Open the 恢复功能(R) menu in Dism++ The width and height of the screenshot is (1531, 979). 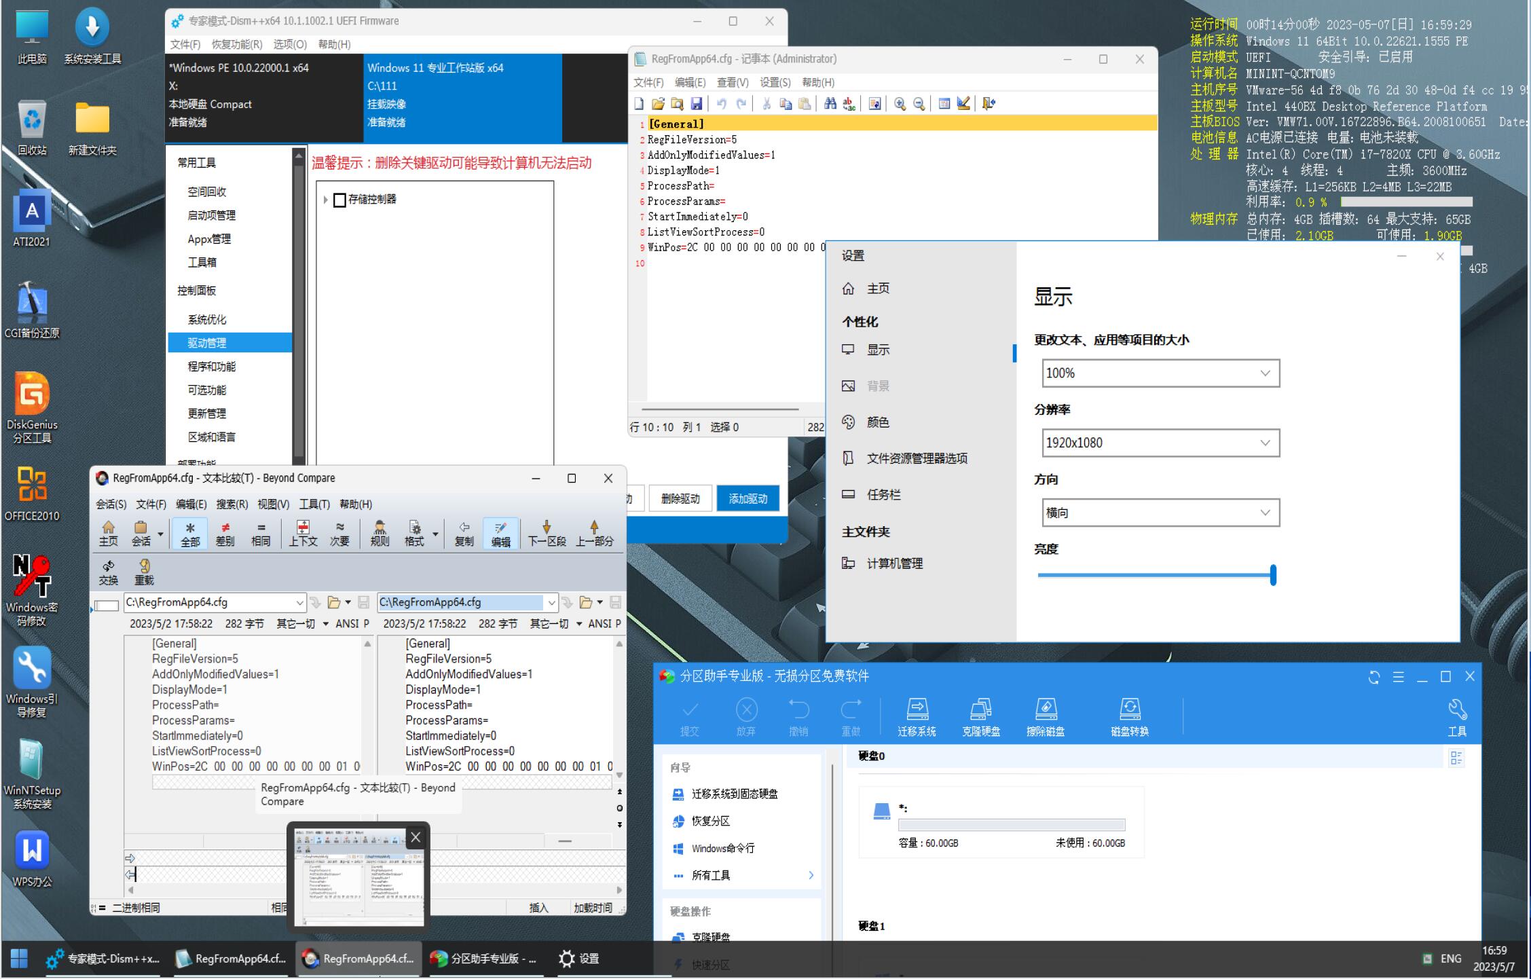[237, 44]
